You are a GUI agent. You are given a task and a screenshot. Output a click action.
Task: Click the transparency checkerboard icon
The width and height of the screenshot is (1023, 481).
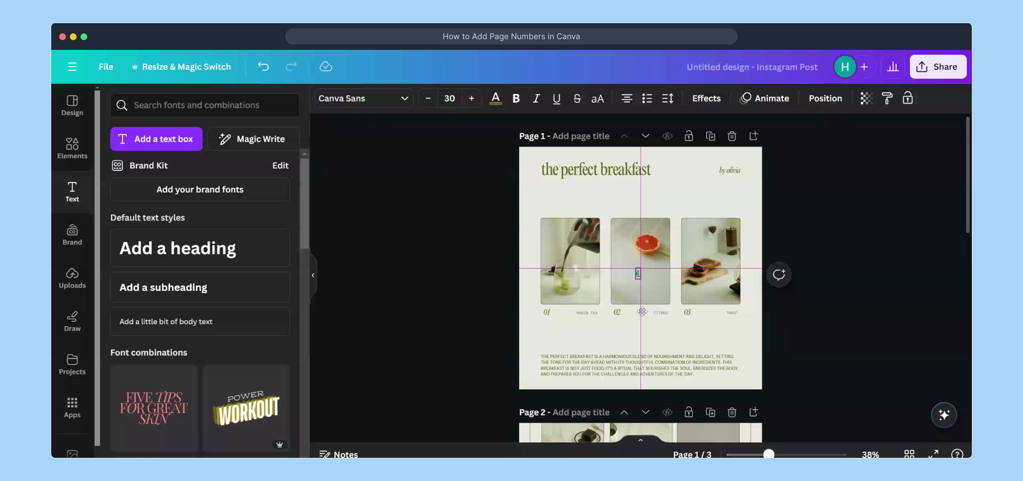[x=866, y=98]
